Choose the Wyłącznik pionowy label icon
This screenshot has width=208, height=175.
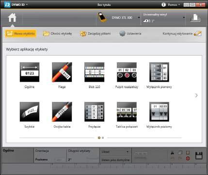[x=159, y=72]
